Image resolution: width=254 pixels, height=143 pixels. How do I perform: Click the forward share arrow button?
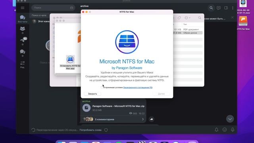(x=152, y=119)
